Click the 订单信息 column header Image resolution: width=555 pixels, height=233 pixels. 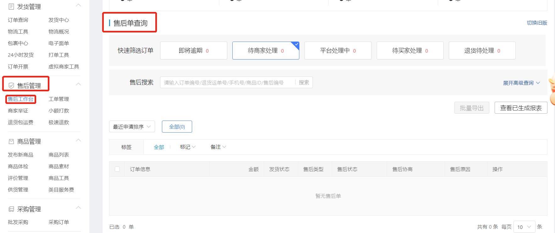click(x=140, y=169)
